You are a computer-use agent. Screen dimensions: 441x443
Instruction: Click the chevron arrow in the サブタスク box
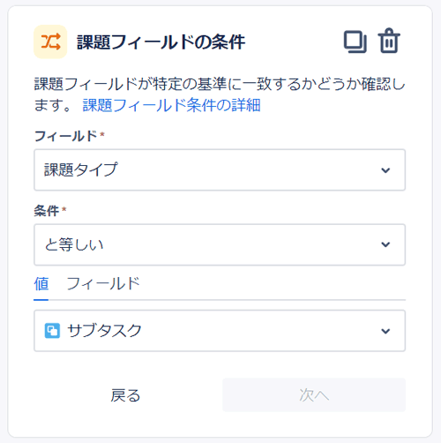pyautogui.click(x=385, y=331)
